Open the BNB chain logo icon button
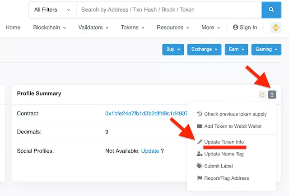The width and height of the screenshot is (289, 196). tap(276, 28)
